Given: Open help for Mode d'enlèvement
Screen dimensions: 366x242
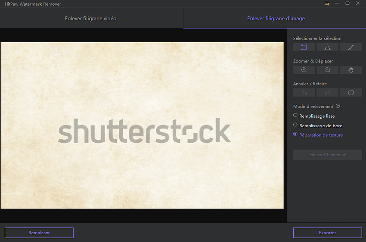Looking at the screenshot, I should coord(338,106).
